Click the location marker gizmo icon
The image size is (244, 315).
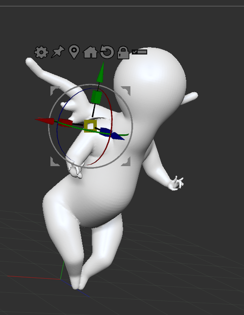74,52
